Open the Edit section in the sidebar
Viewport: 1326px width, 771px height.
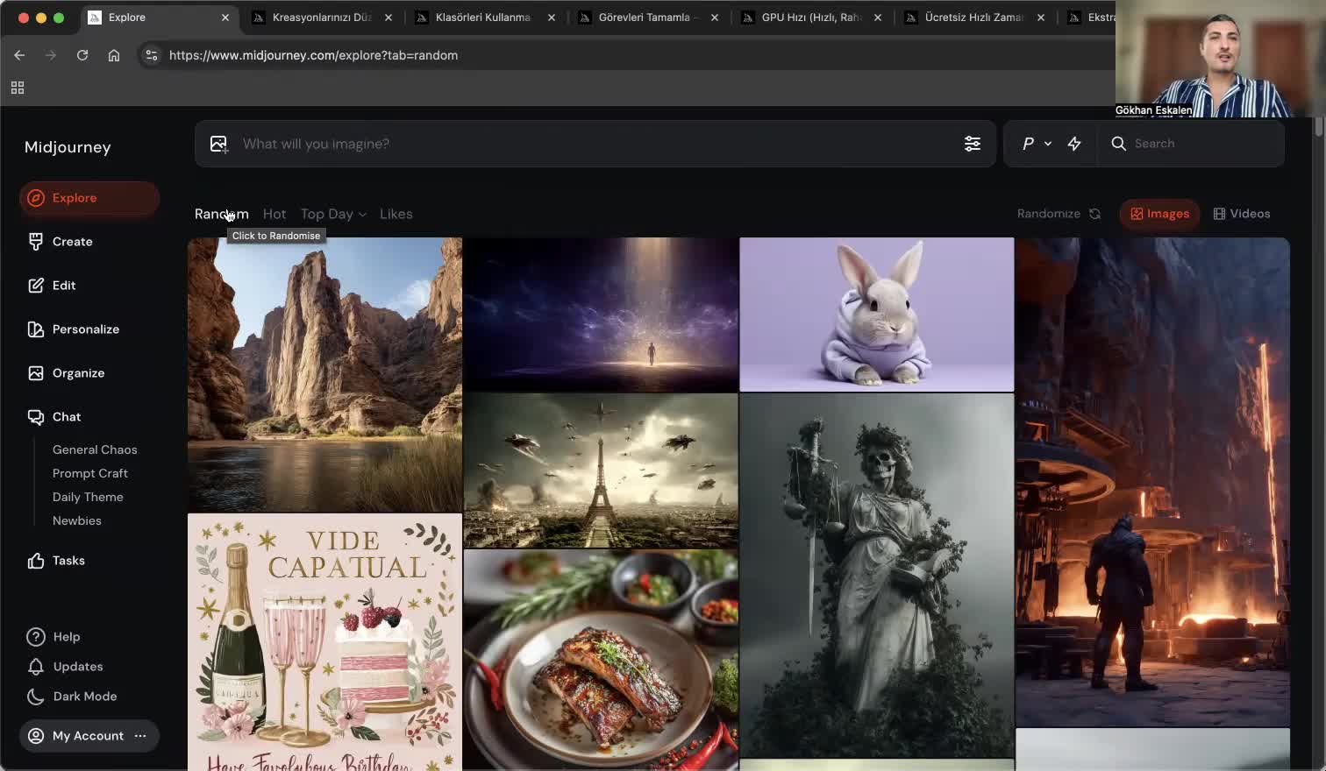point(63,286)
